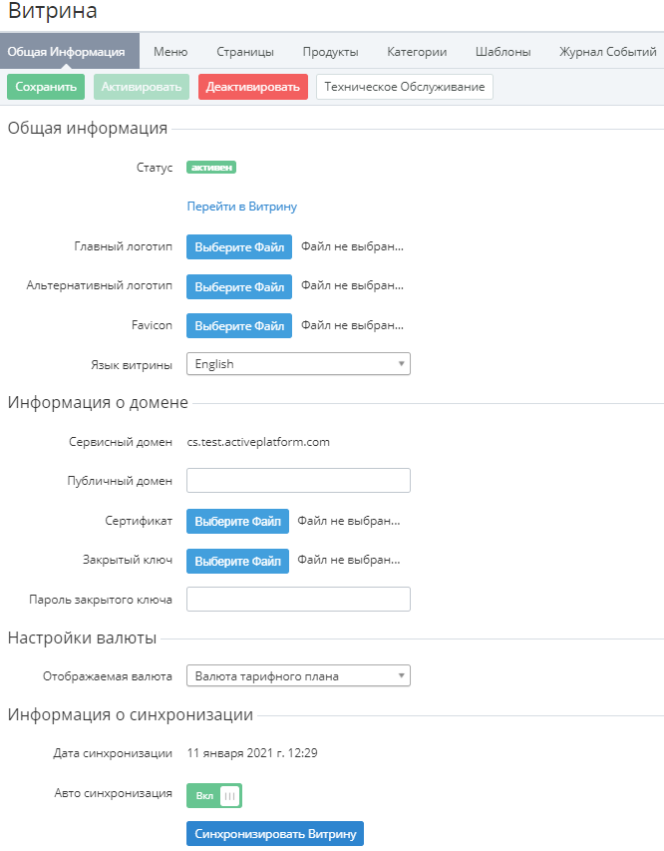Open the Страницы tab

pos(245,52)
